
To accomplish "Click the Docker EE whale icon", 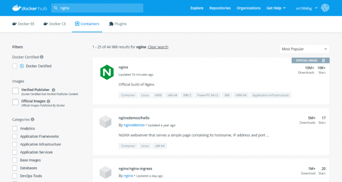I will tap(14, 24).
